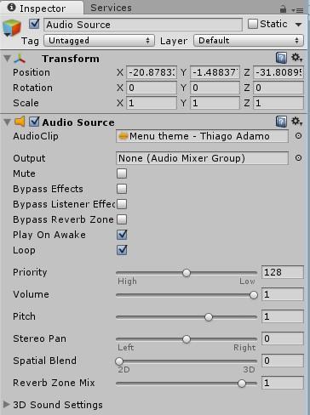Toggle the Inspector lock icon
This screenshot has height=415, width=310.
283,9
